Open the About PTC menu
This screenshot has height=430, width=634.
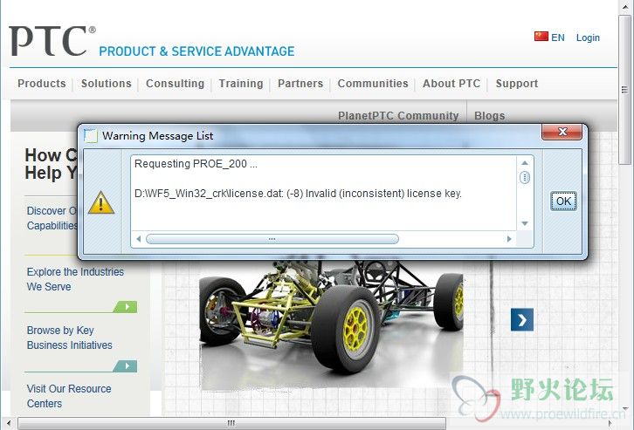pos(451,84)
